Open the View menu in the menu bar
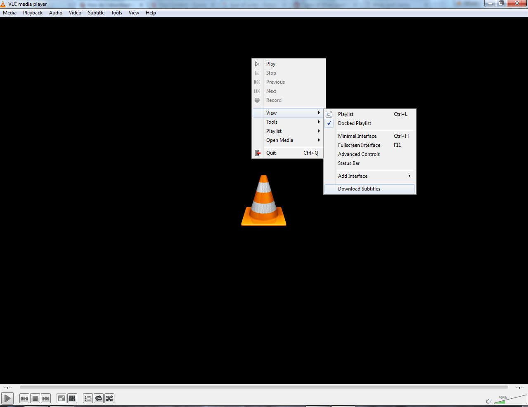Screen dimensions: 528x407 pyautogui.click(x=134, y=13)
